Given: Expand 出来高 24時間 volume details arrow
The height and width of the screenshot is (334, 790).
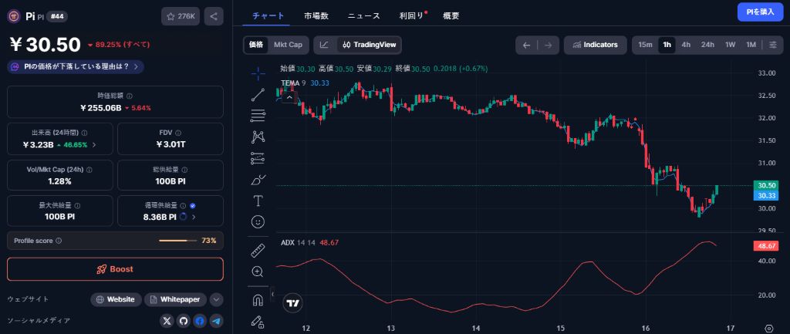Looking at the screenshot, I should 94,145.
